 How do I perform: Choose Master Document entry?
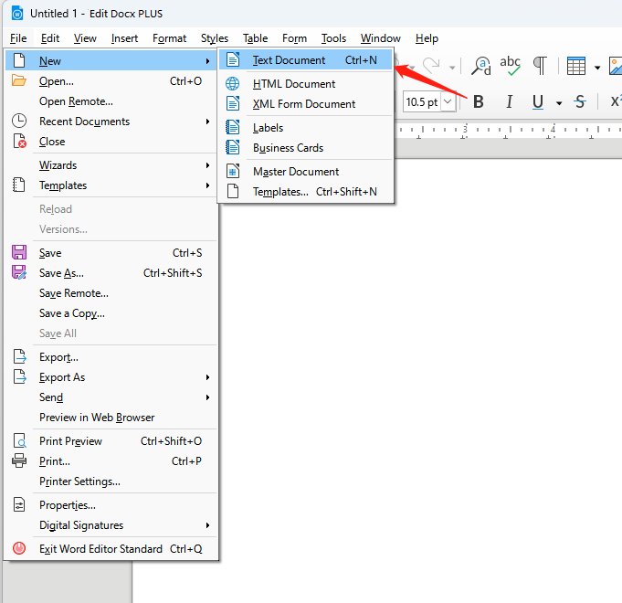coord(305,172)
